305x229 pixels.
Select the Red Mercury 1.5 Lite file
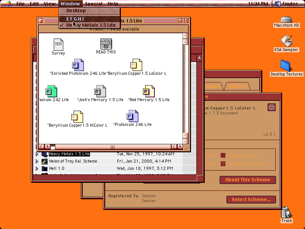pos(149,91)
